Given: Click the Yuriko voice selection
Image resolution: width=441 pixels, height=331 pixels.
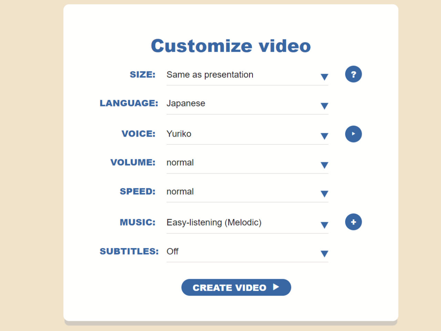Looking at the screenshot, I should [x=179, y=134].
